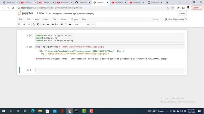Open File Explorer from the taskbar
The width and height of the screenshot is (204, 114).
click(x=40, y=111)
